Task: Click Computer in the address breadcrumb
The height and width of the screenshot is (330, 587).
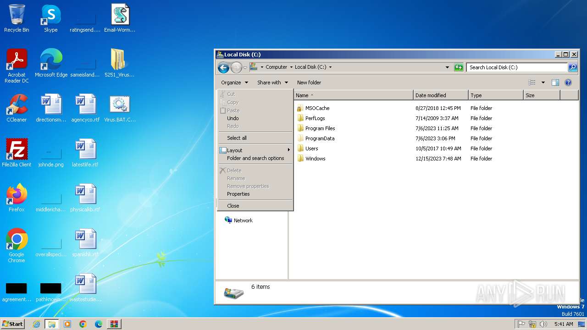Action: coord(277,67)
